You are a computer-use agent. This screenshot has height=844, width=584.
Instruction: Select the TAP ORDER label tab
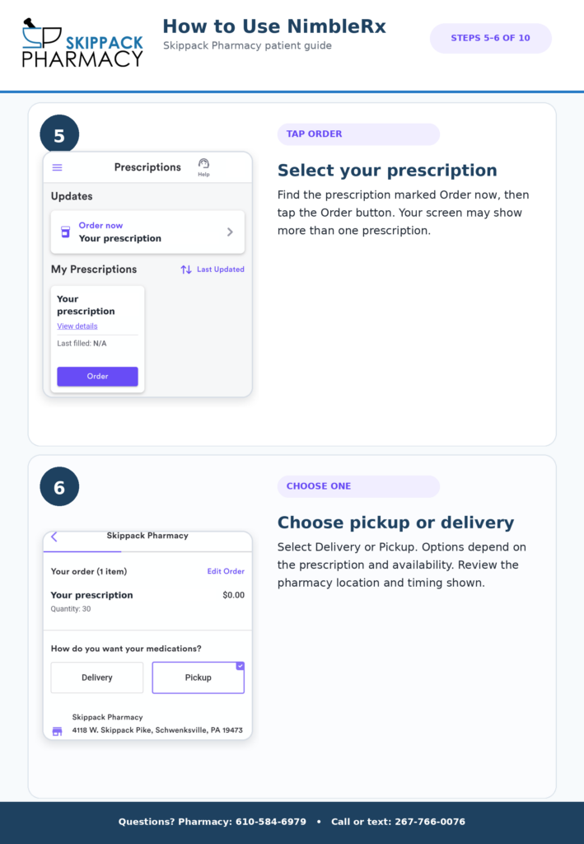point(358,134)
